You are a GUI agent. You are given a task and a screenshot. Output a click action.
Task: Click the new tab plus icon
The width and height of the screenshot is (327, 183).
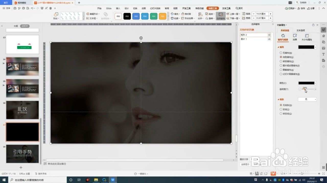(79, 3)
